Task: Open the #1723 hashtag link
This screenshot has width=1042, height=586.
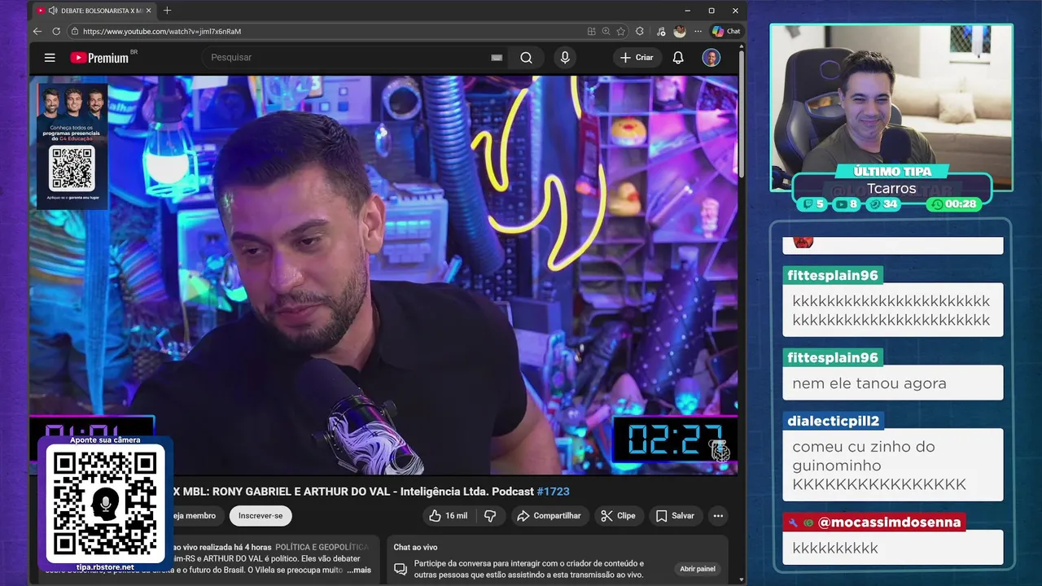Action: 554,492
